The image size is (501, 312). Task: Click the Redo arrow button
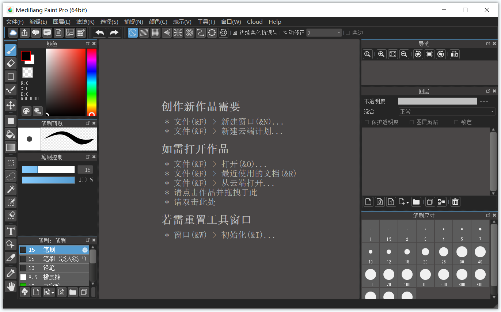pyautogui.click(x=114, y=33)
